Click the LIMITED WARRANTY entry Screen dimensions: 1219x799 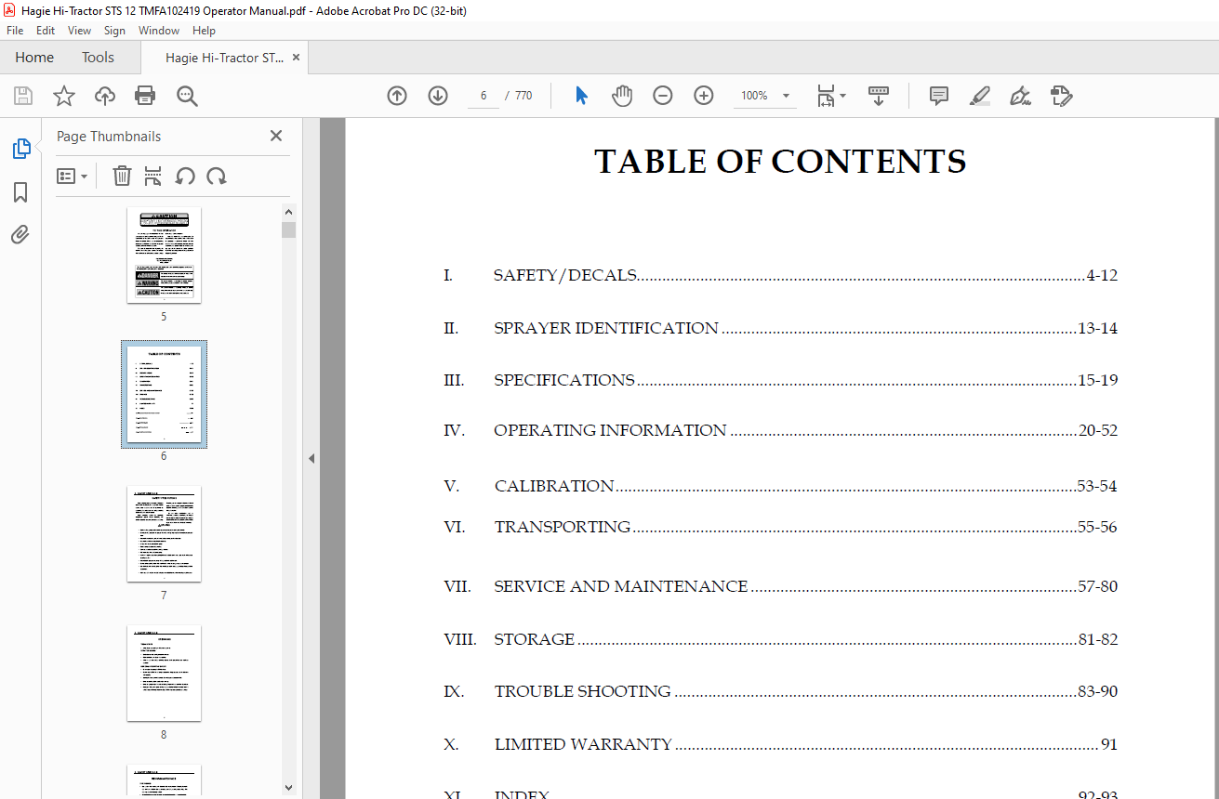click(x=780, y=744)
